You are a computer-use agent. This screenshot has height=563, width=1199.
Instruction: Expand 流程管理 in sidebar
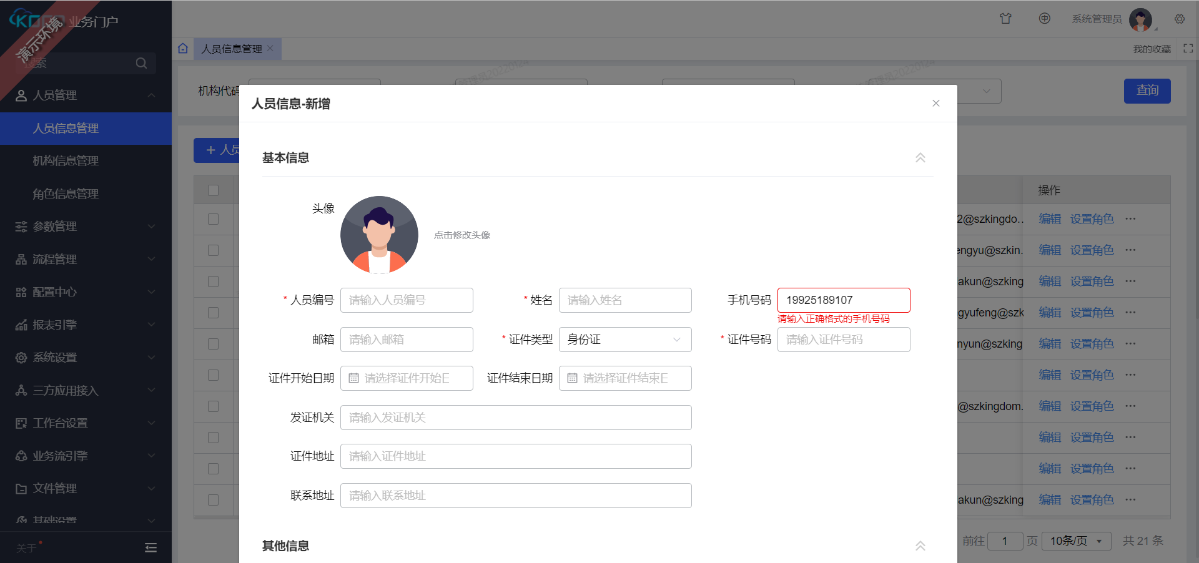pos(86,259)
